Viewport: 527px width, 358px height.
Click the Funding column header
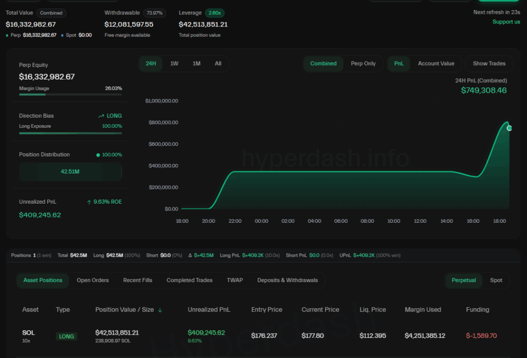coord(478,310)
